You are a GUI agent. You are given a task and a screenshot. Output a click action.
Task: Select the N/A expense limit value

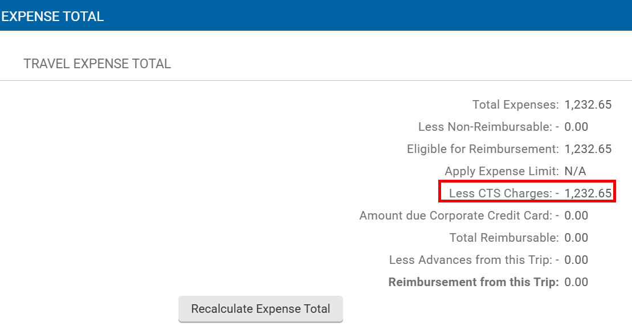[575, 171]
